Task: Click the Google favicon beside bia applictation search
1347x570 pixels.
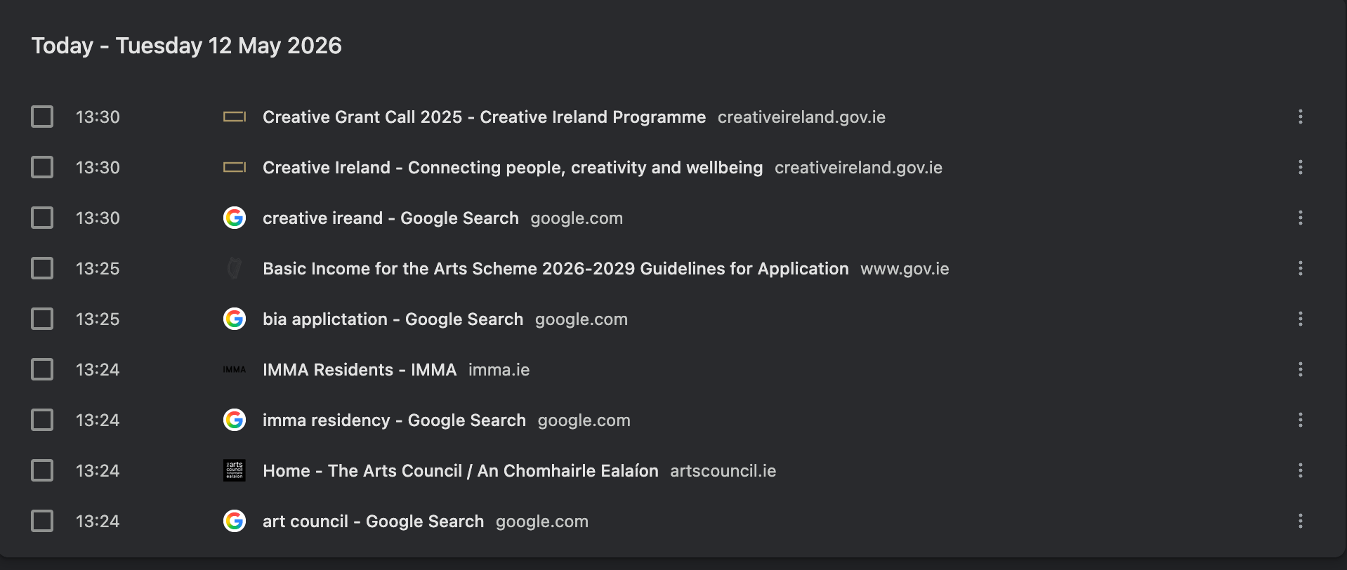Action: (x=235, y=319)
